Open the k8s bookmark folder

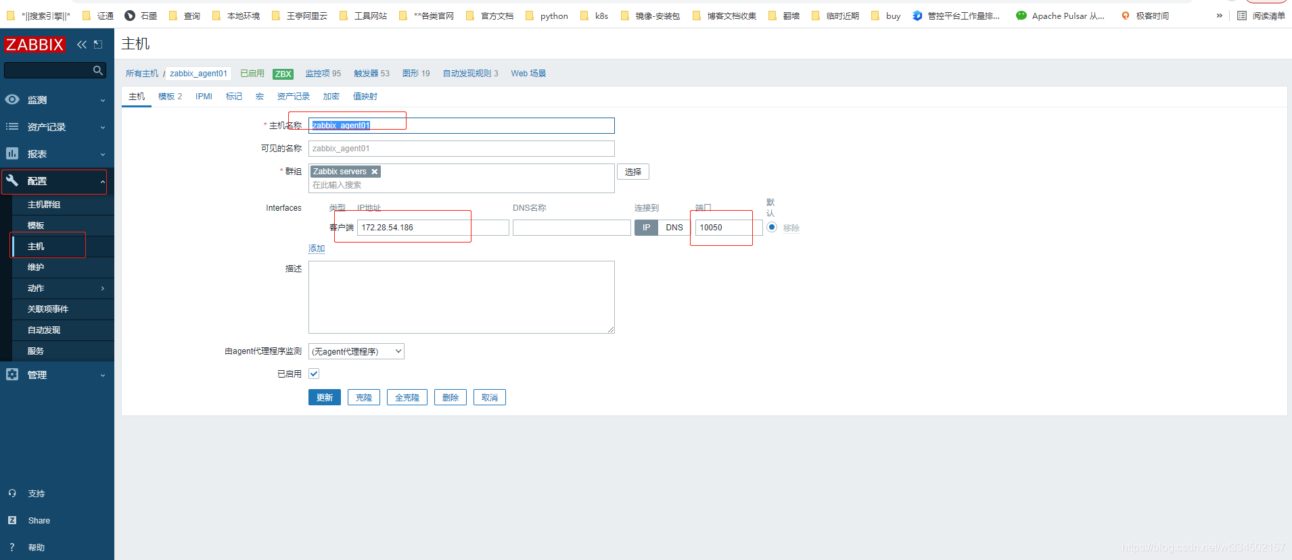click(594, 16)
